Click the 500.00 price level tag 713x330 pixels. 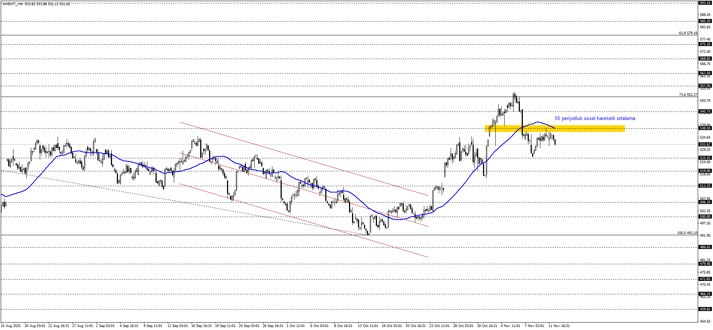(705, 217)
